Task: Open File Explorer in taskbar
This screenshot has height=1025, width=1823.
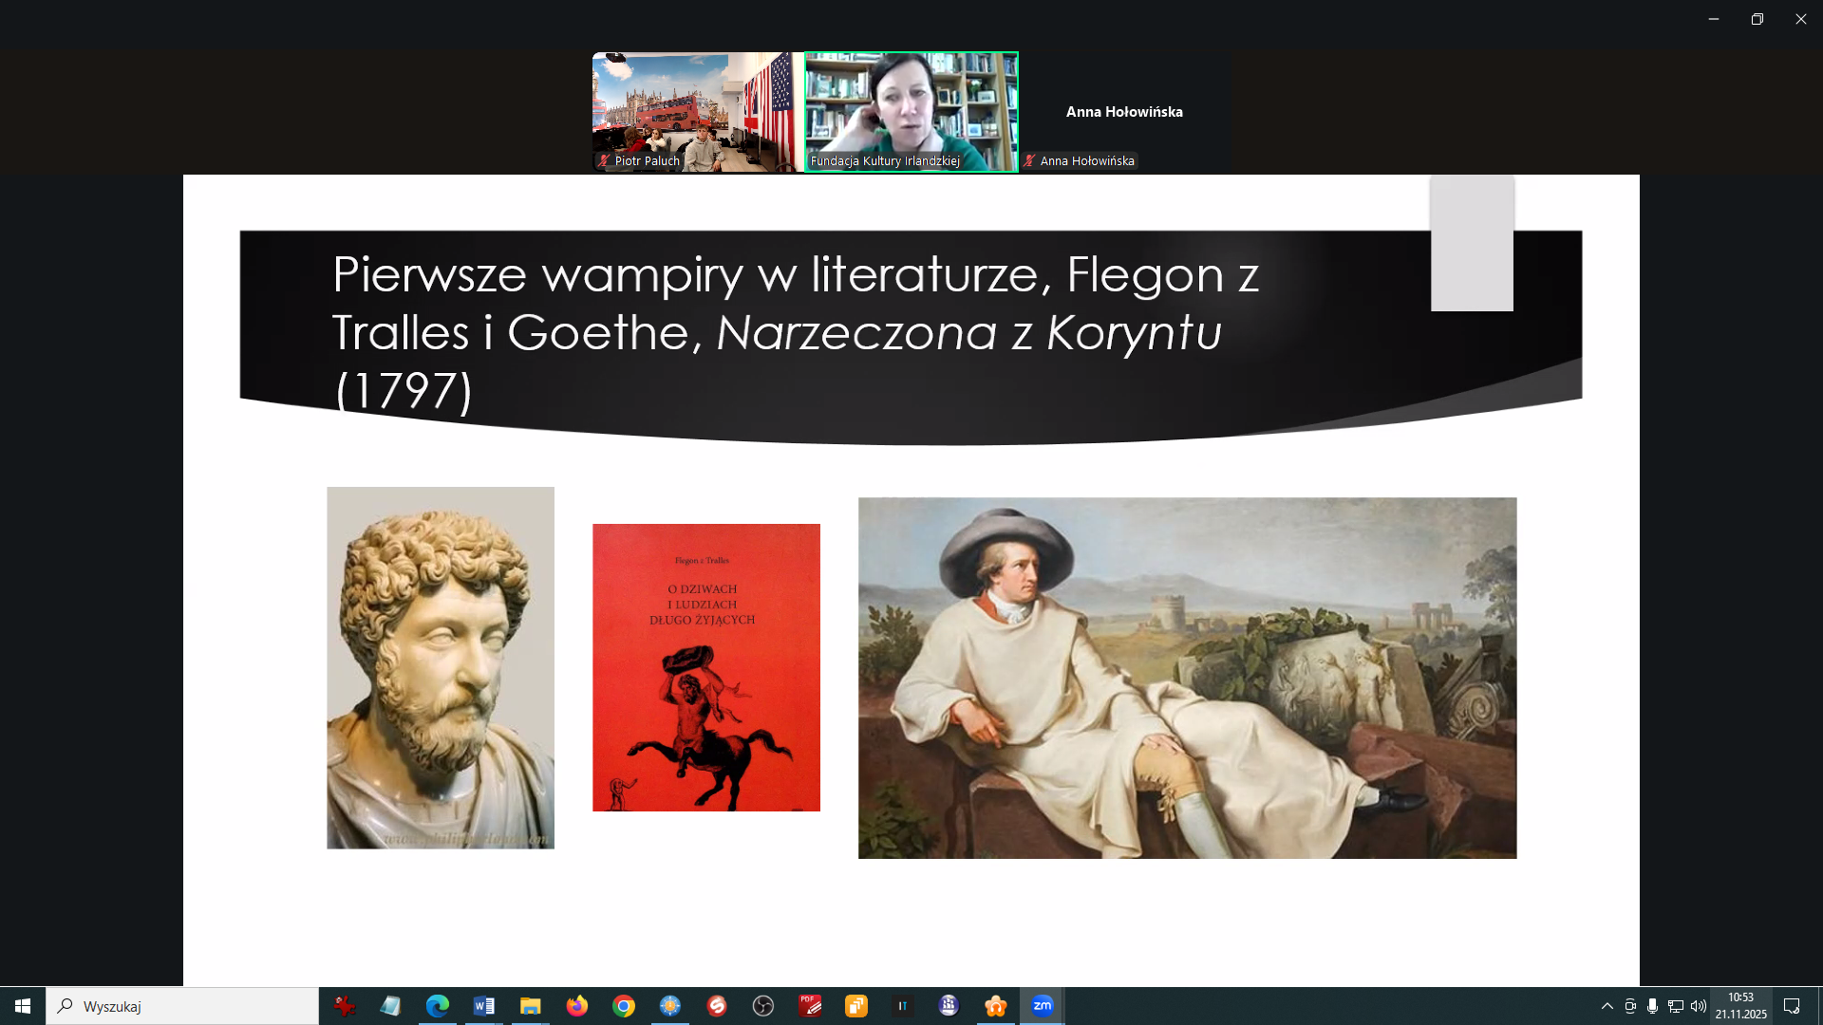Action: [x=530, y=1006]
